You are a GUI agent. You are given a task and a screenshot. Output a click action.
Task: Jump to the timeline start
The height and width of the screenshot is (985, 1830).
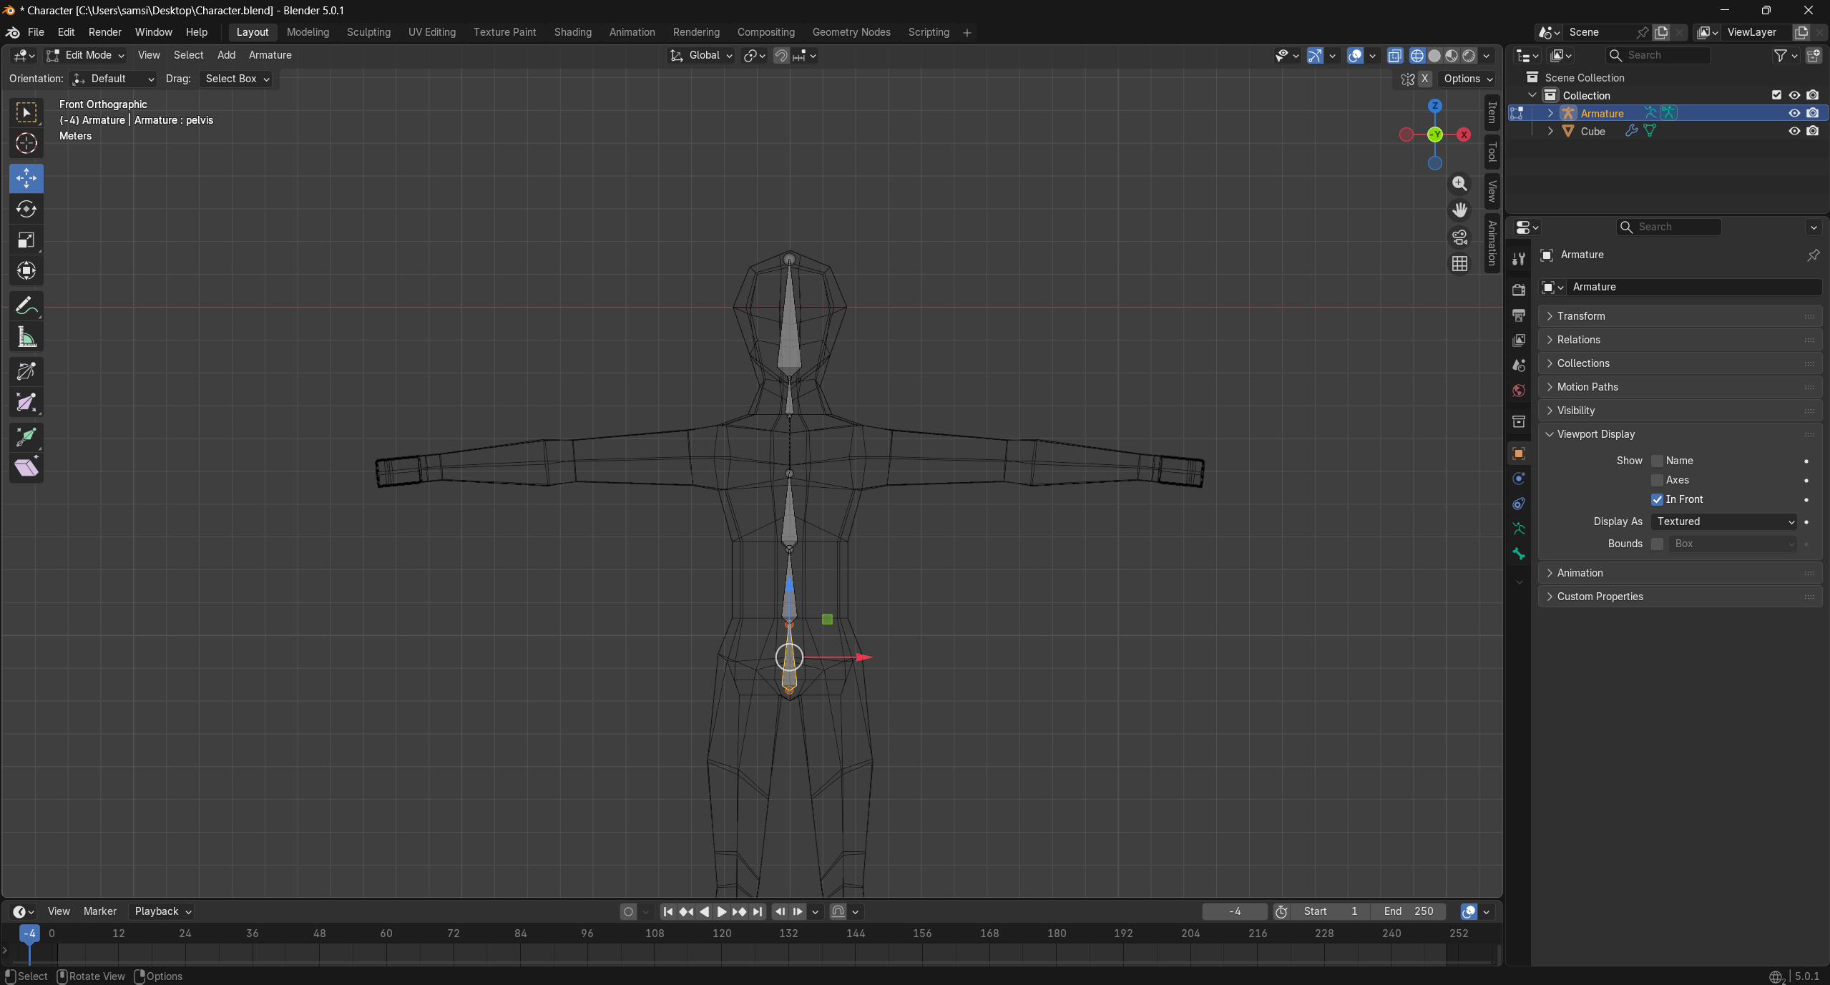click(668, 911)
